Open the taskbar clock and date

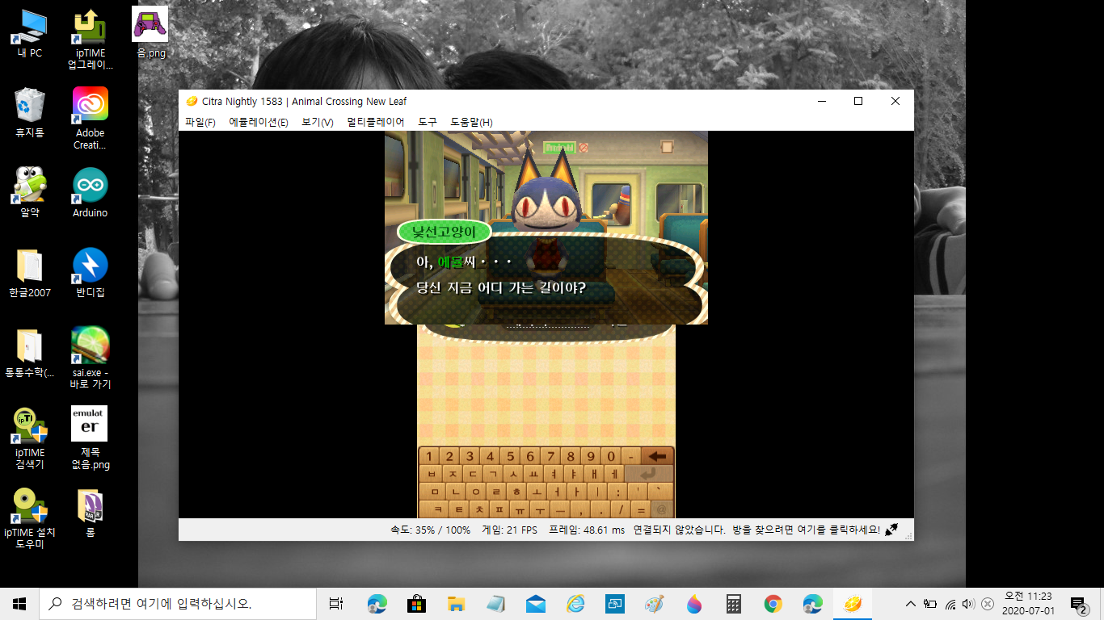tap(1028, 604)
